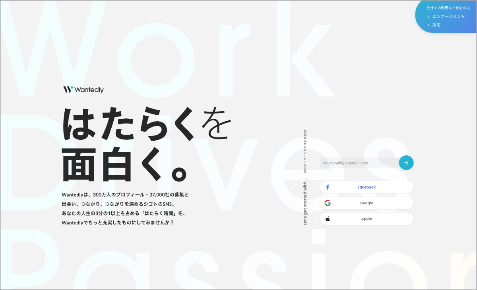Click the chevron beside 採用

[x=429, y=25]
